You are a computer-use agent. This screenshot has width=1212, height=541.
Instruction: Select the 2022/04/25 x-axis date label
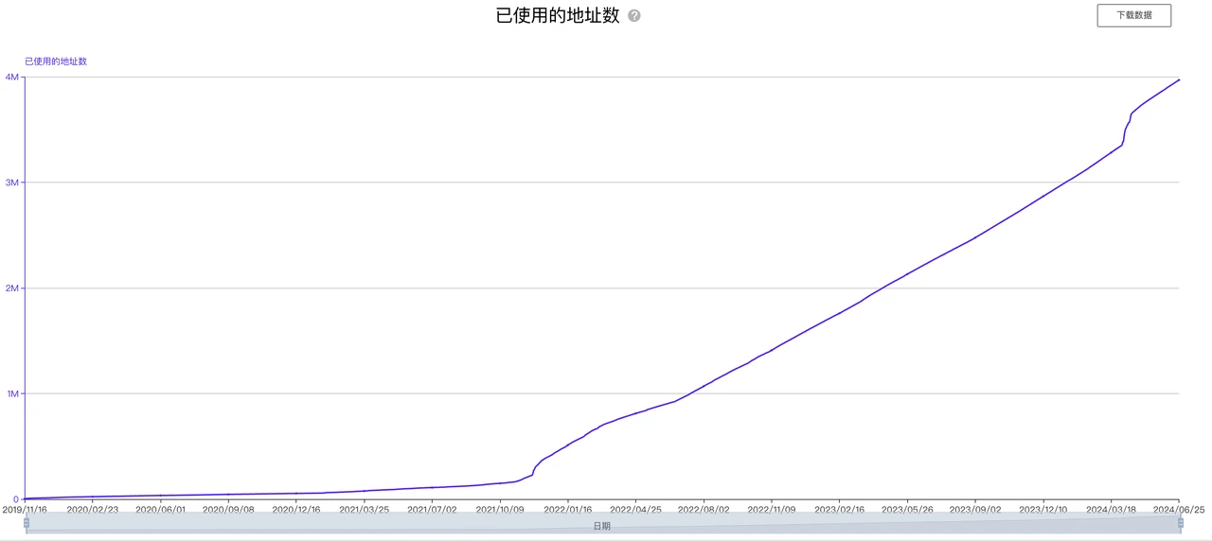tap(635, 509)
